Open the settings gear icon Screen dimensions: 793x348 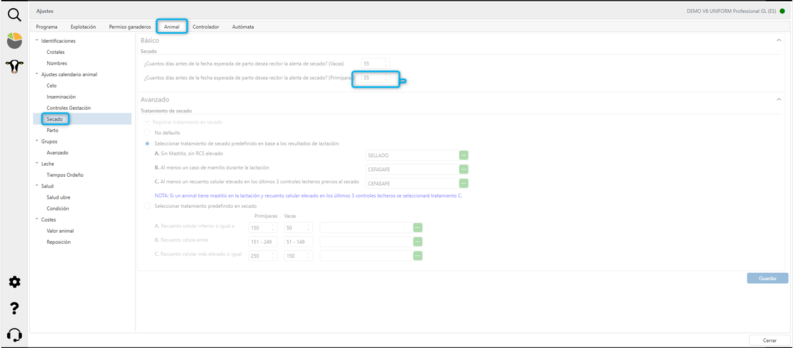tap(14, 282)
